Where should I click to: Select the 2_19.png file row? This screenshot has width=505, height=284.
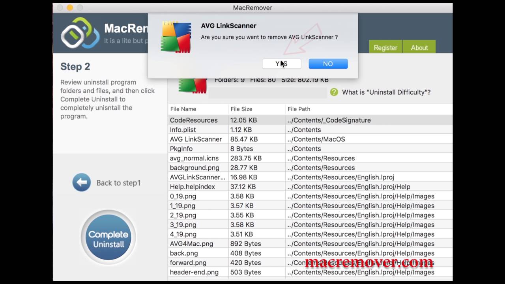point(310,215)
